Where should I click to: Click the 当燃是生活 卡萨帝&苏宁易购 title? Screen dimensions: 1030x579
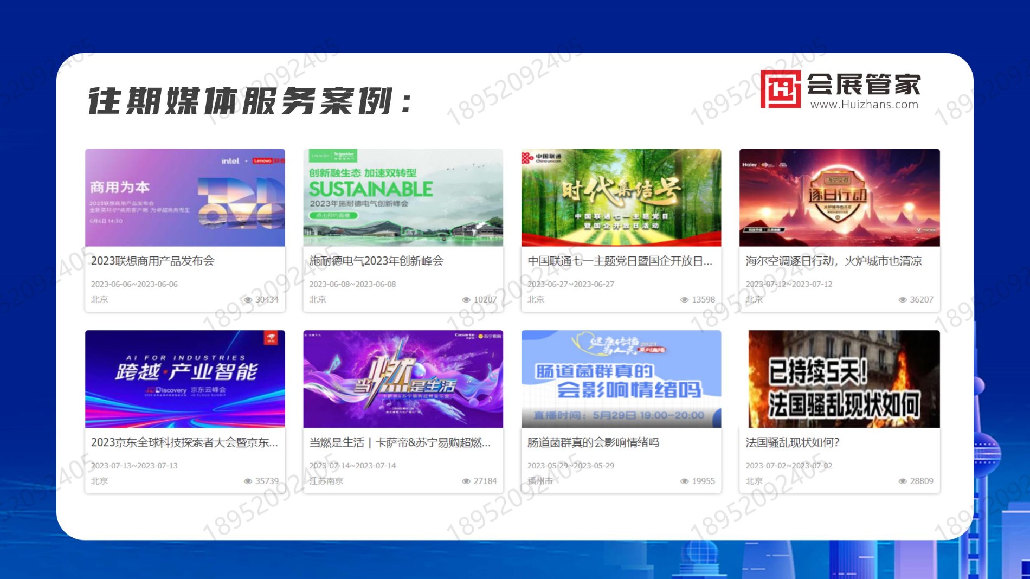click(x=400, y=442)
